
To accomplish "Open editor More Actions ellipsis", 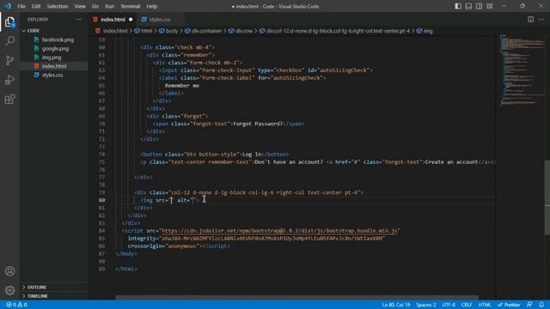I will coord(541,19).
